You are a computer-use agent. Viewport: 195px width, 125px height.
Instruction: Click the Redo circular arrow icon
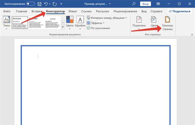pos(55,4)
